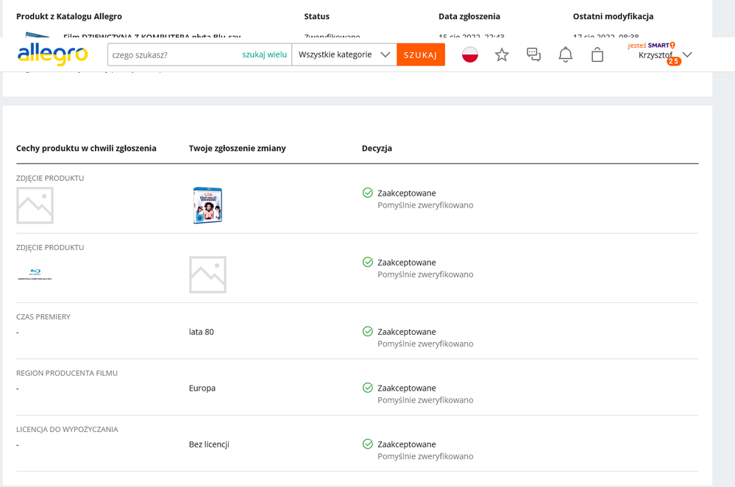Click the Zaakceptowane check for REGION PRODUCENTA FILMU
Screen dimensions: 735x487
[366, 388]
